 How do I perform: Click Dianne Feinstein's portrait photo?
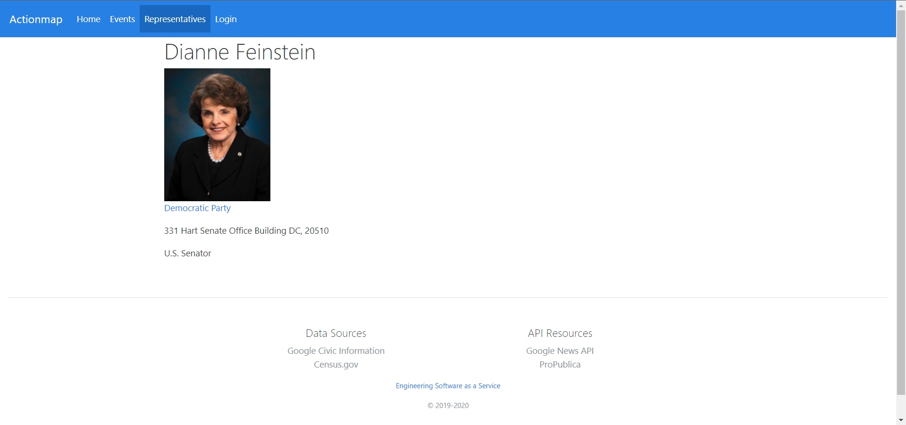(217, 134)
